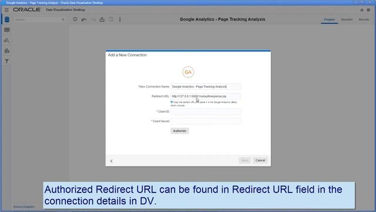Click the GA connection type logo
Viewport: 376px width, 212px height.
click(x=188, y=72)
